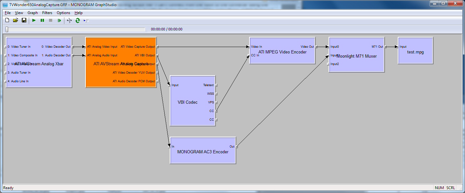Click the 'Ready' status bar text
The width and height of the screenshot is (465, 193).
[8, 188]
